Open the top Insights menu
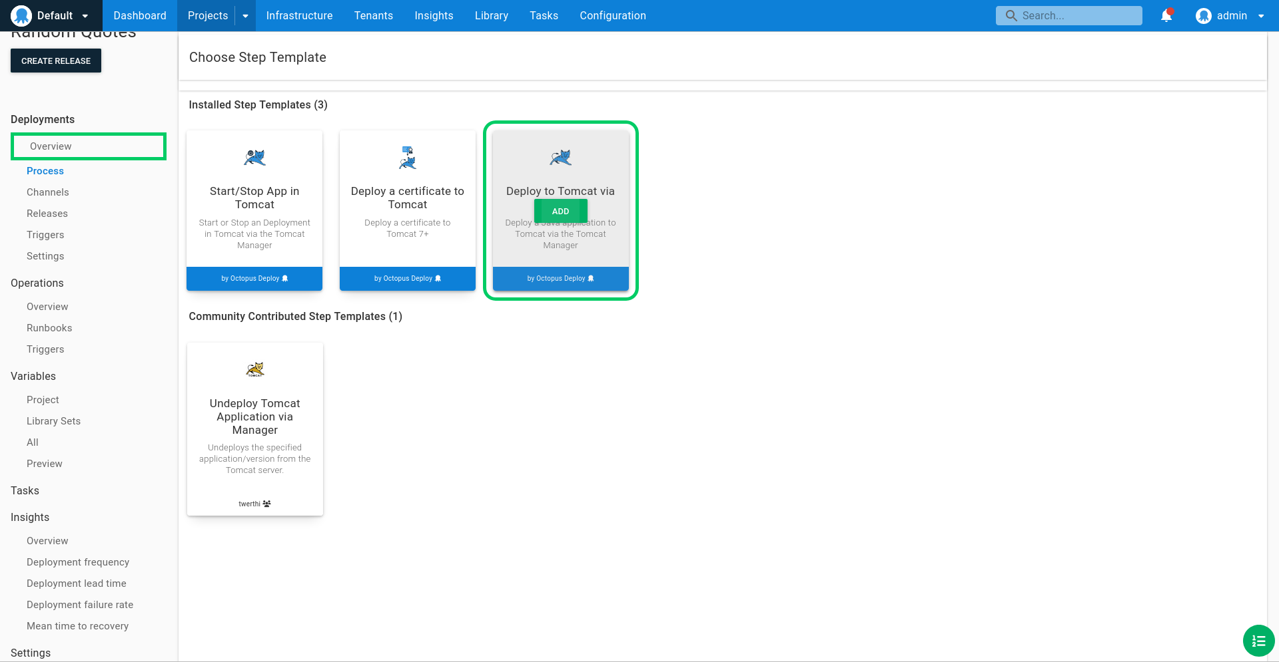The width and height of the screenshot is (1279, 662). tap(434, 15)
